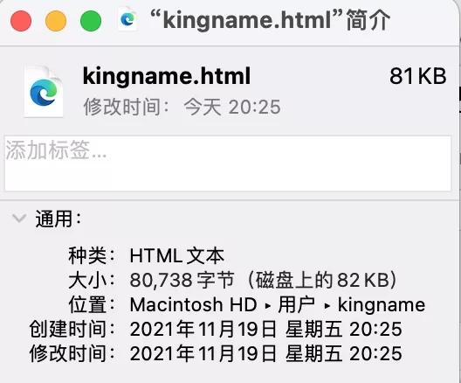Click the first path separator arrow after Macintosh HD
The image size is (461, 383).
point(267,306)
